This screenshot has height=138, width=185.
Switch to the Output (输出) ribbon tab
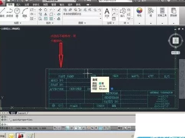click(62, 5)
